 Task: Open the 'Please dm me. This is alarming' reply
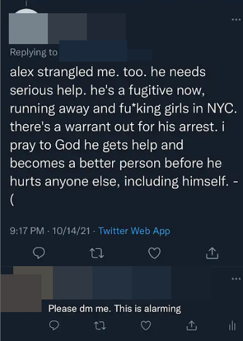click(x=115, y=308)
